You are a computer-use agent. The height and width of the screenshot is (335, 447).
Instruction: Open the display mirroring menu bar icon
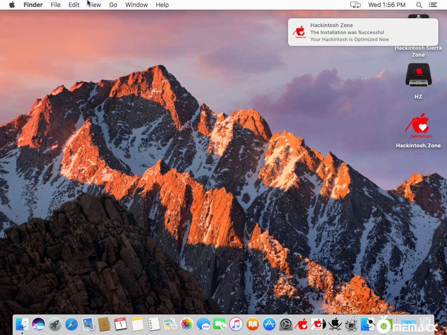[355, 5]
